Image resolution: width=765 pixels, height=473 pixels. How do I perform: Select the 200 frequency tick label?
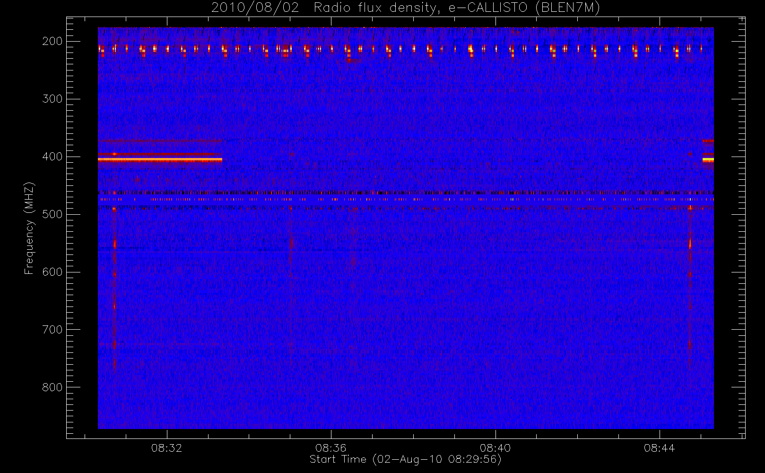coord(52,41)
